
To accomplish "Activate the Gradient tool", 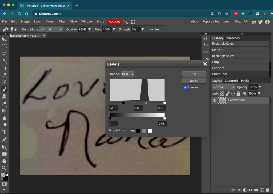I will pos(4,111).
